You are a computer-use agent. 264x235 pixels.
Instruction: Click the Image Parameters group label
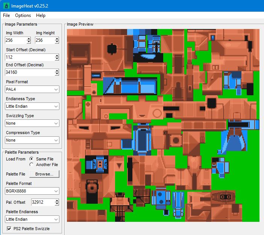coord(21,24)
